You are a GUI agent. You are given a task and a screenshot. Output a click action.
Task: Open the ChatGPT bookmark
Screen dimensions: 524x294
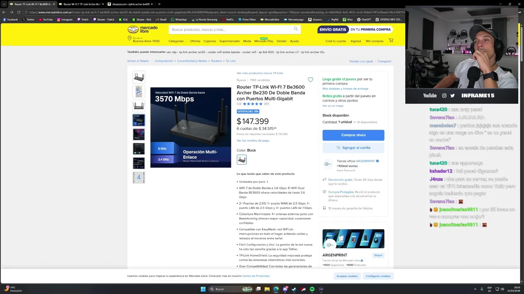tap(364, 19)
